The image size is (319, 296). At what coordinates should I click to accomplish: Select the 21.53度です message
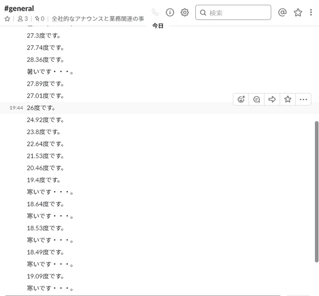click(45, 156)
